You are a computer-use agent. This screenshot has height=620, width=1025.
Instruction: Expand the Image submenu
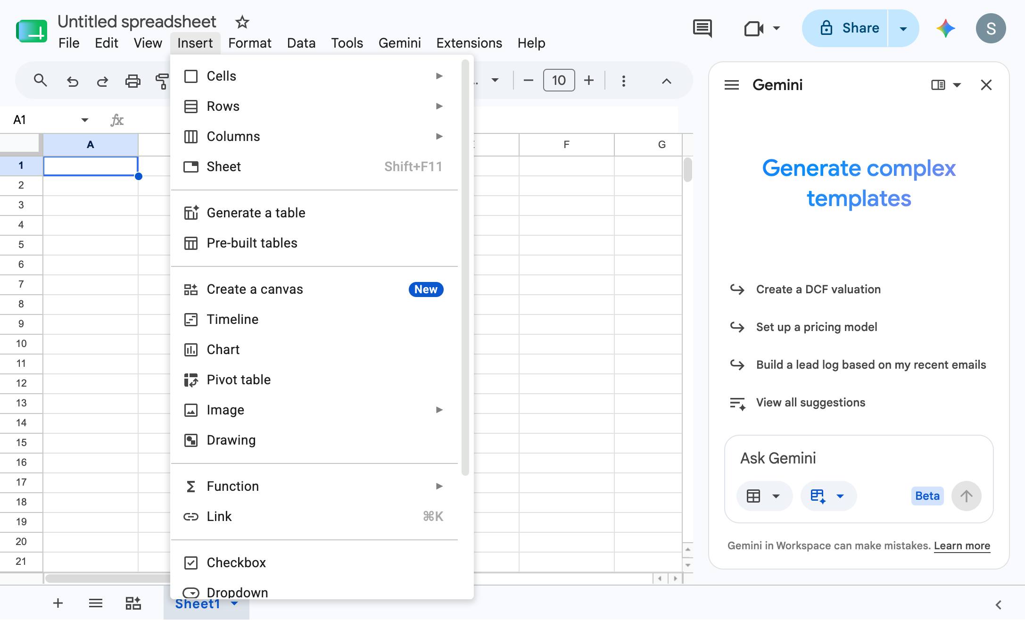click(x=314, y=410)
